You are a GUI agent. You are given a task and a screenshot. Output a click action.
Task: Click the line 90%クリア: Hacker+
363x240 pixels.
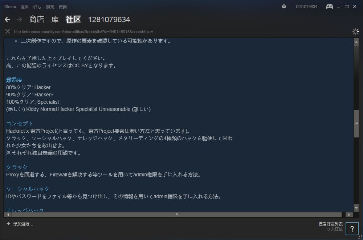point(30,95)
